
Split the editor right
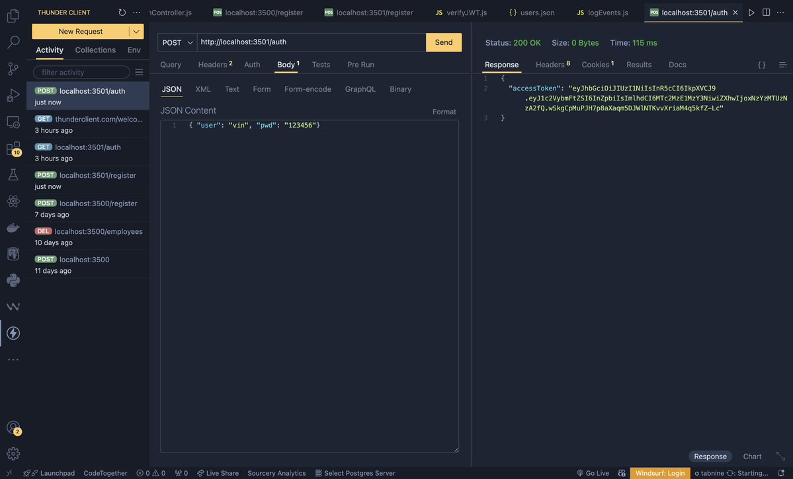tap(766, 12)
